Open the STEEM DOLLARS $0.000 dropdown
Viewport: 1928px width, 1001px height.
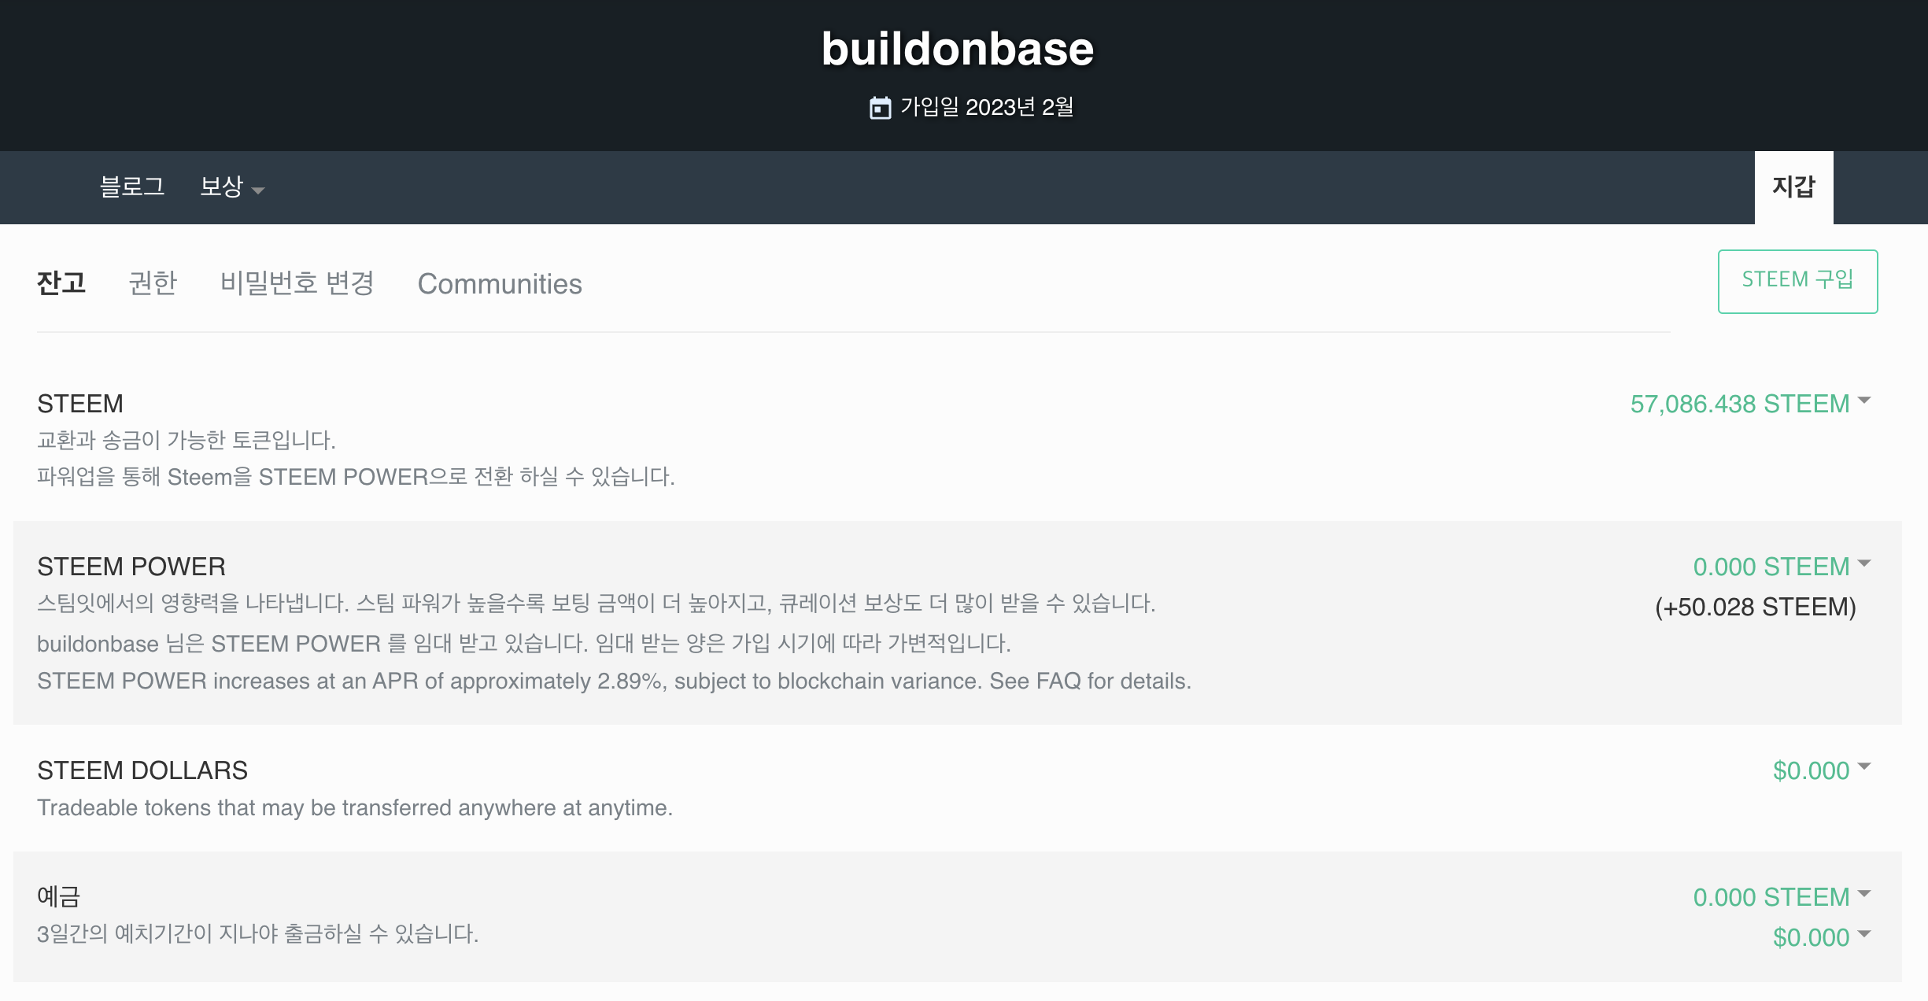tap(1821, 770)
